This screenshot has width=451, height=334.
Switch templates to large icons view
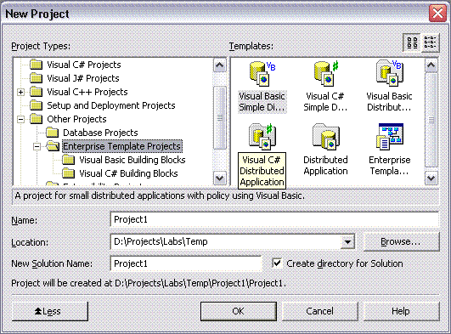pyautogui.click(x=412, y=42)
